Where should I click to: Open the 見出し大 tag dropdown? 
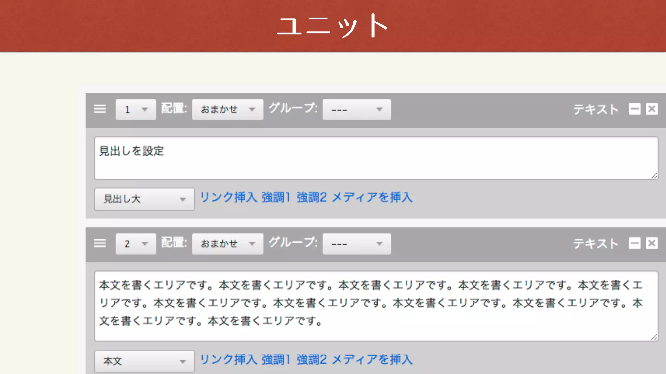[x=145, y=199]
